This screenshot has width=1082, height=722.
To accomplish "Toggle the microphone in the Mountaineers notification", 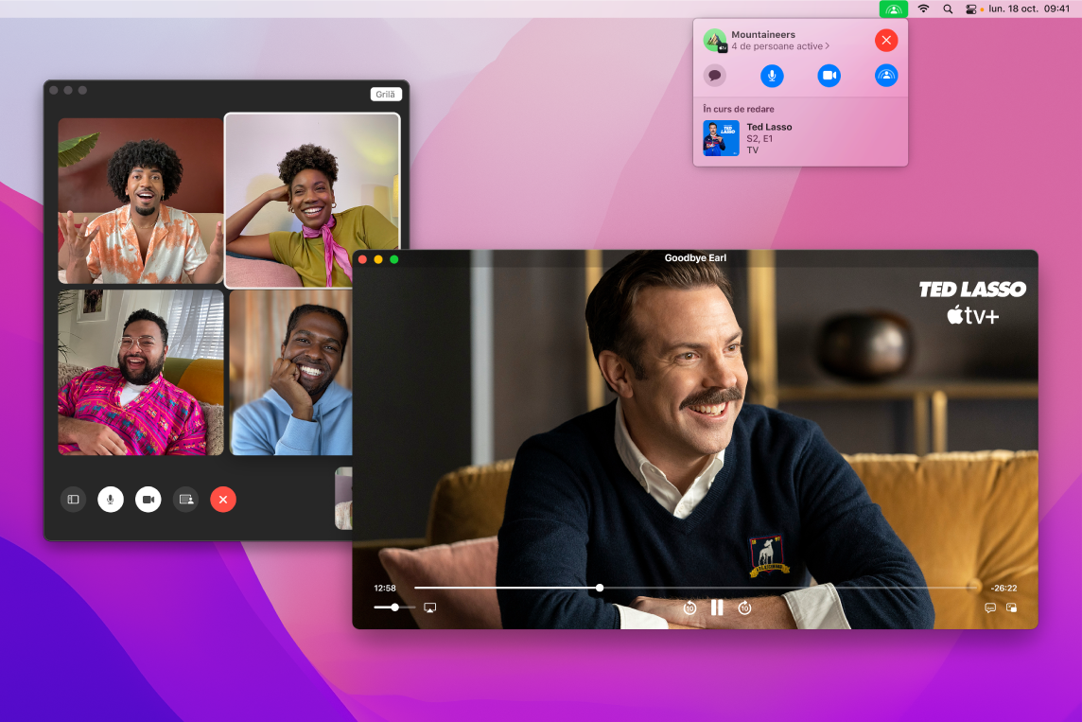I will (772, 76).
